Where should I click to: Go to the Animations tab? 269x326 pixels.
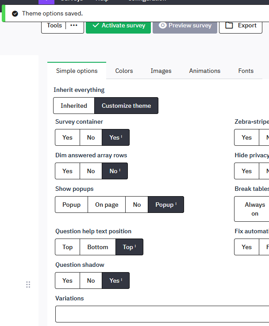[x=204, y=71]
